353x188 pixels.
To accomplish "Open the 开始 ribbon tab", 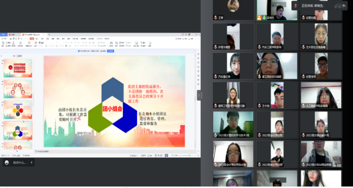I will click(x=32, y=39).
